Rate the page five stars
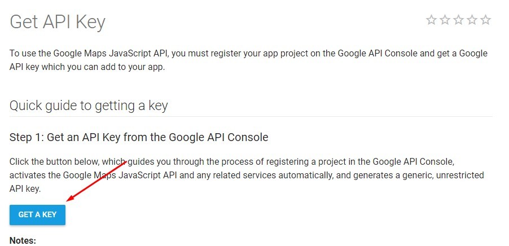The height and width of the screenshot is (246, 509). (486, 20)
